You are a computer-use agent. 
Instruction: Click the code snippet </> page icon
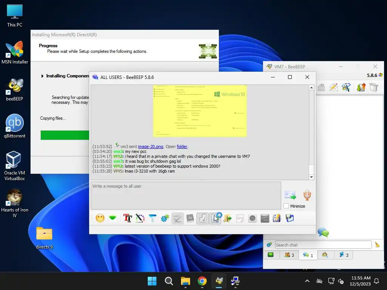tap(240, 218)
